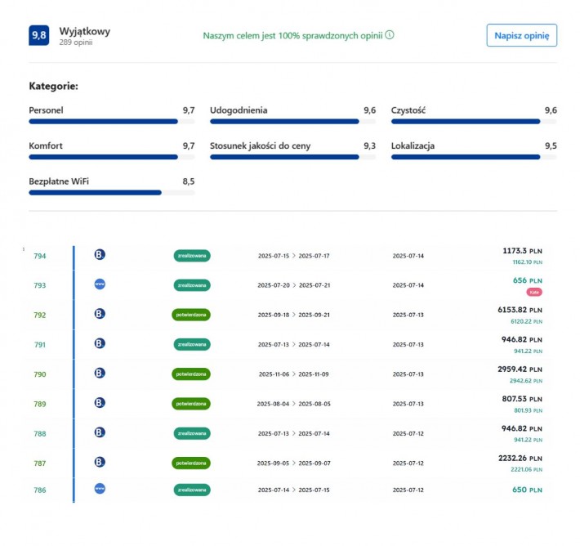This screenshot has height=546, width=580.
Task: Click the www source icon in row 786
Action: 100,489
